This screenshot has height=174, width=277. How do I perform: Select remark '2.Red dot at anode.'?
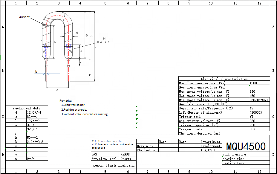coord(74,109)
